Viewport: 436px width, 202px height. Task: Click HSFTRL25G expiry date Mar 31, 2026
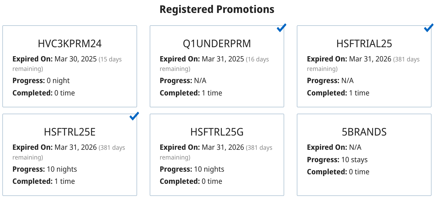[x=223, y=147]
